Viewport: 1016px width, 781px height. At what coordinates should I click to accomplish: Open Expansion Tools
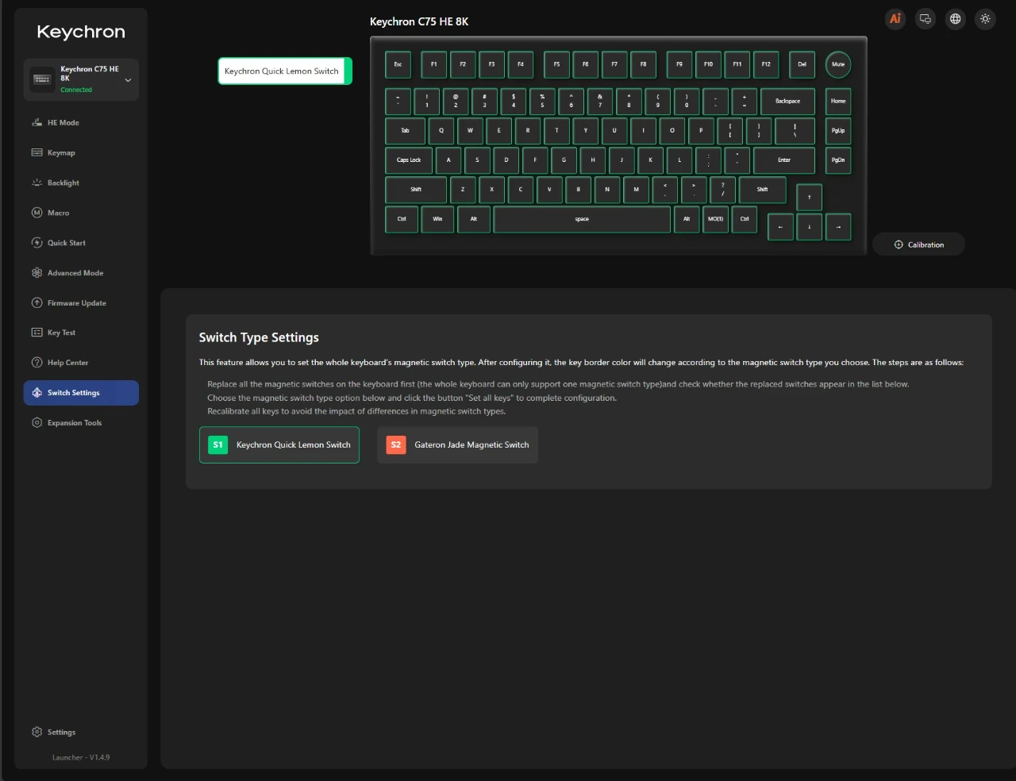pyautogui.click(x=81, y=423)
